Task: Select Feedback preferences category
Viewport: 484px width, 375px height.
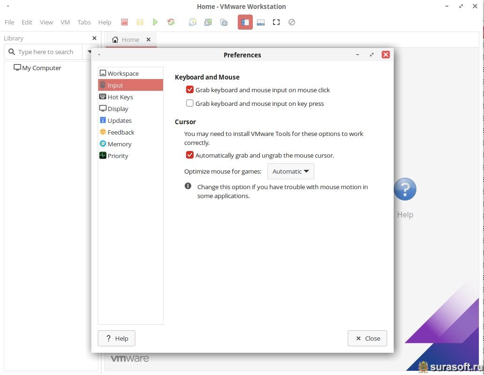Action: tap(131, 132)
